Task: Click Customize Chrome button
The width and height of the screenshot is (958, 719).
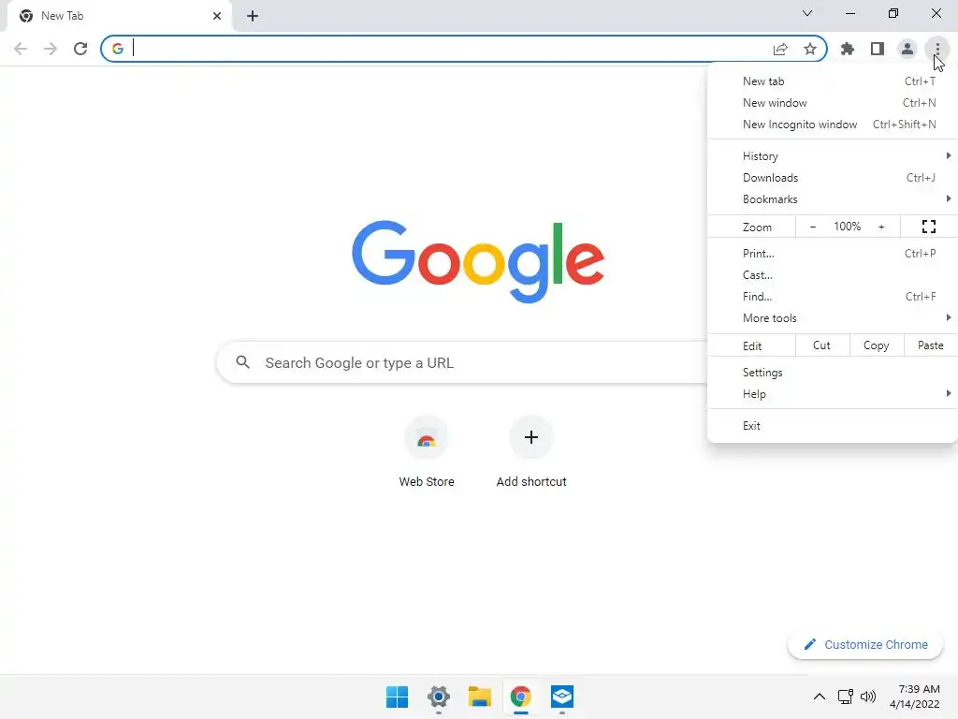Action: (865, 644)
